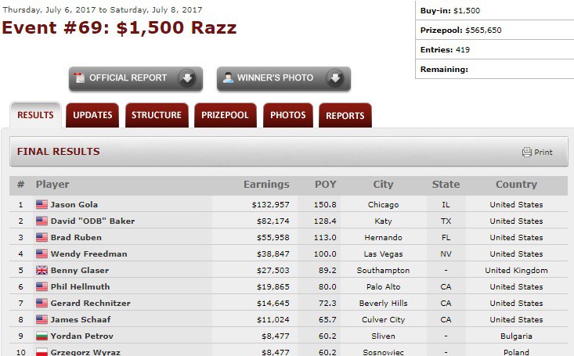Click the download arrow on Winner's Photo
574x356 pixels.
coord(334,78)
